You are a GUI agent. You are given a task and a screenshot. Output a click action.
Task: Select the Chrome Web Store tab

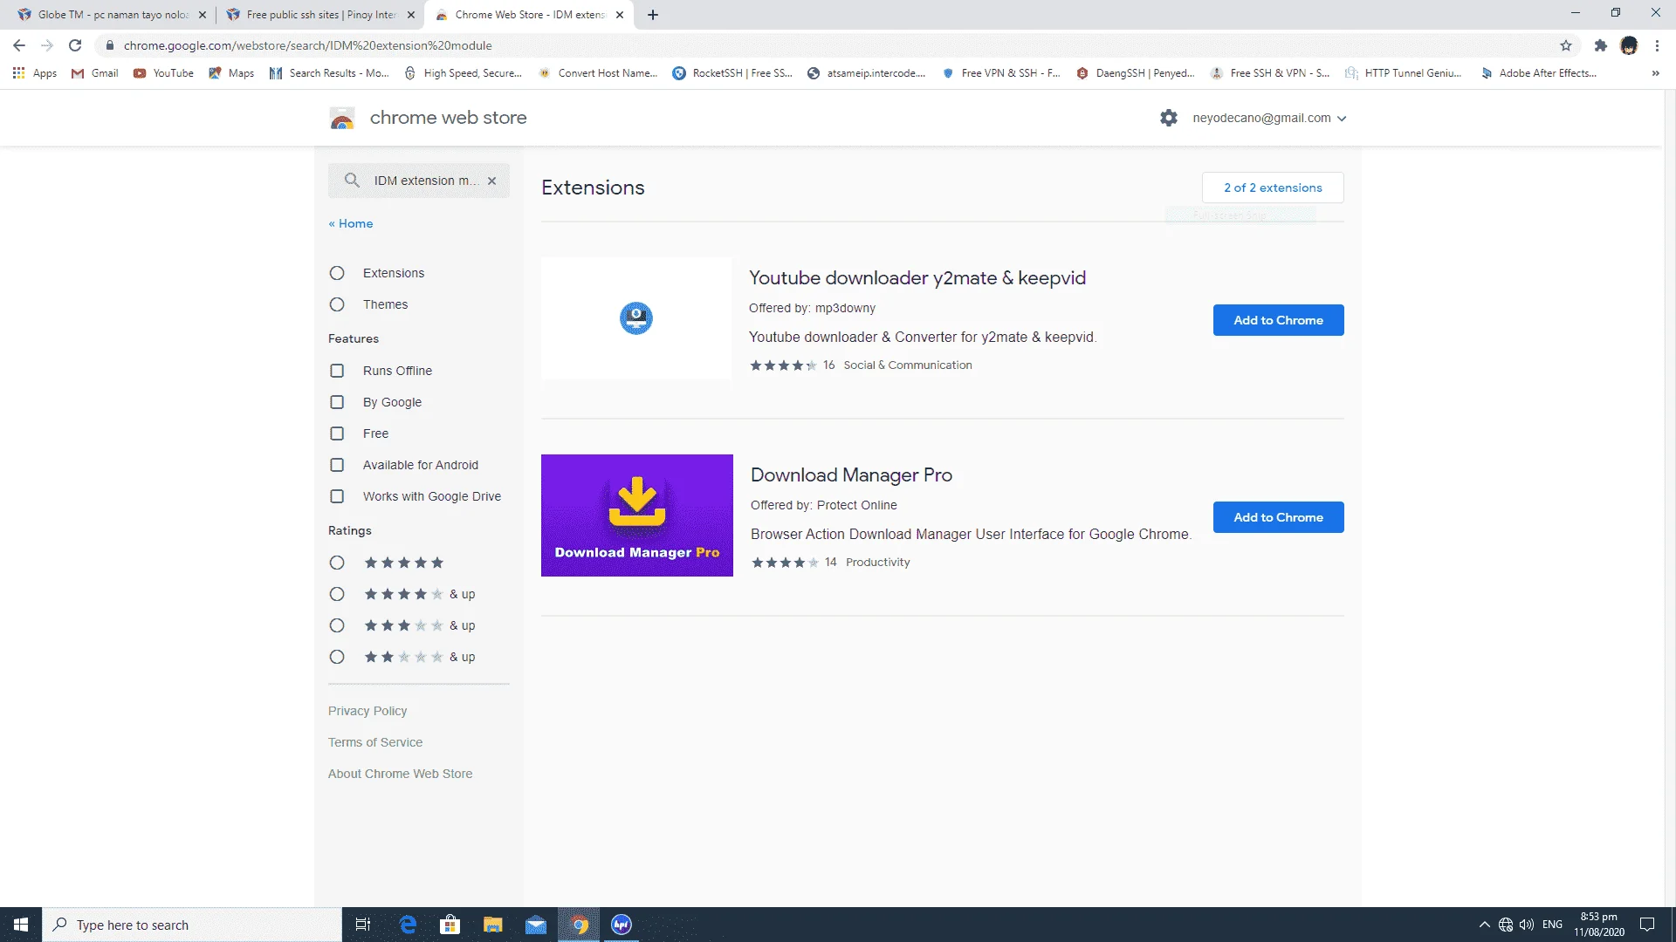coord(529,15)
